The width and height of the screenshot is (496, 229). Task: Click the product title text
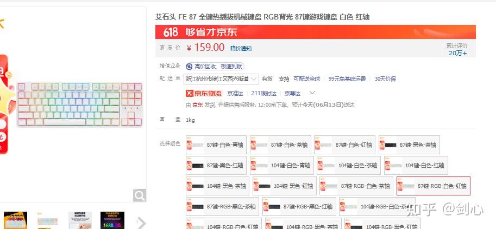[x=262, y=17]
